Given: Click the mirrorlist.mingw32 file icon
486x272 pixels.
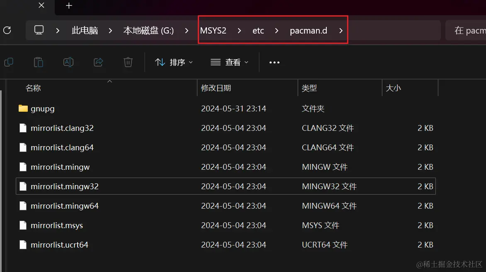Looking at the screenshot, I should [x=23, y=186].
